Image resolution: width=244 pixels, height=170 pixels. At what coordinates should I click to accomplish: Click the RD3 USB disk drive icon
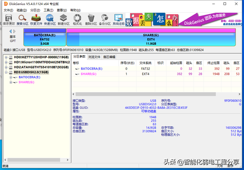[x=11, y=72]
